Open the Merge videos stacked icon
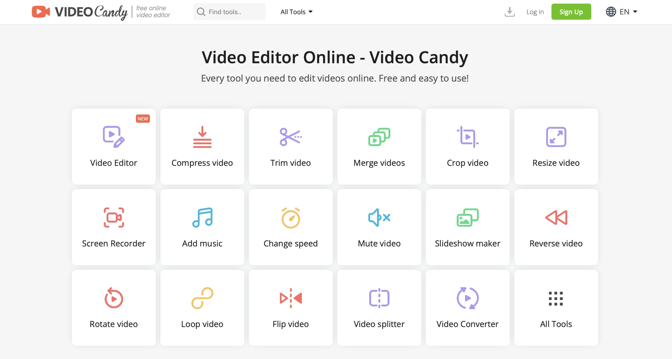The width and height of the screenshot is (672, 359). pyautogui.click(x=379, y=137)
